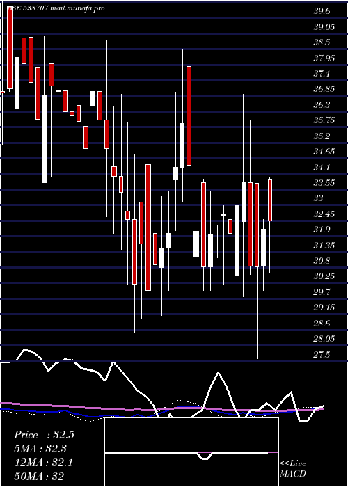The image size is (348, 487).
Task: Click the 30.8 price axis label
Action: coord(322,261)
